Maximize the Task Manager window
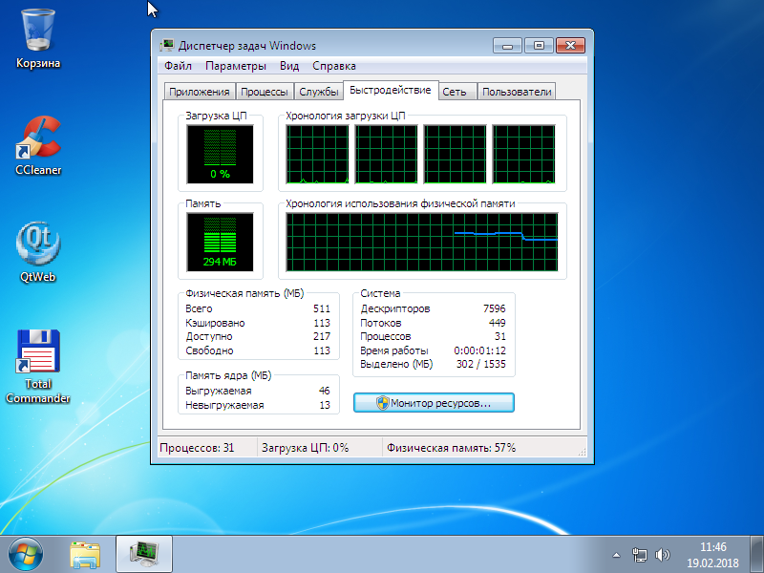 (x=539, y=46)
